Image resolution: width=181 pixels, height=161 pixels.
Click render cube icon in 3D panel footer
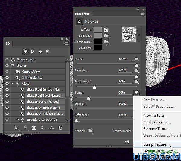point(34,128)
